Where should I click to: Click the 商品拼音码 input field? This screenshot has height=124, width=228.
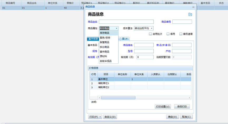coord(182,45)
